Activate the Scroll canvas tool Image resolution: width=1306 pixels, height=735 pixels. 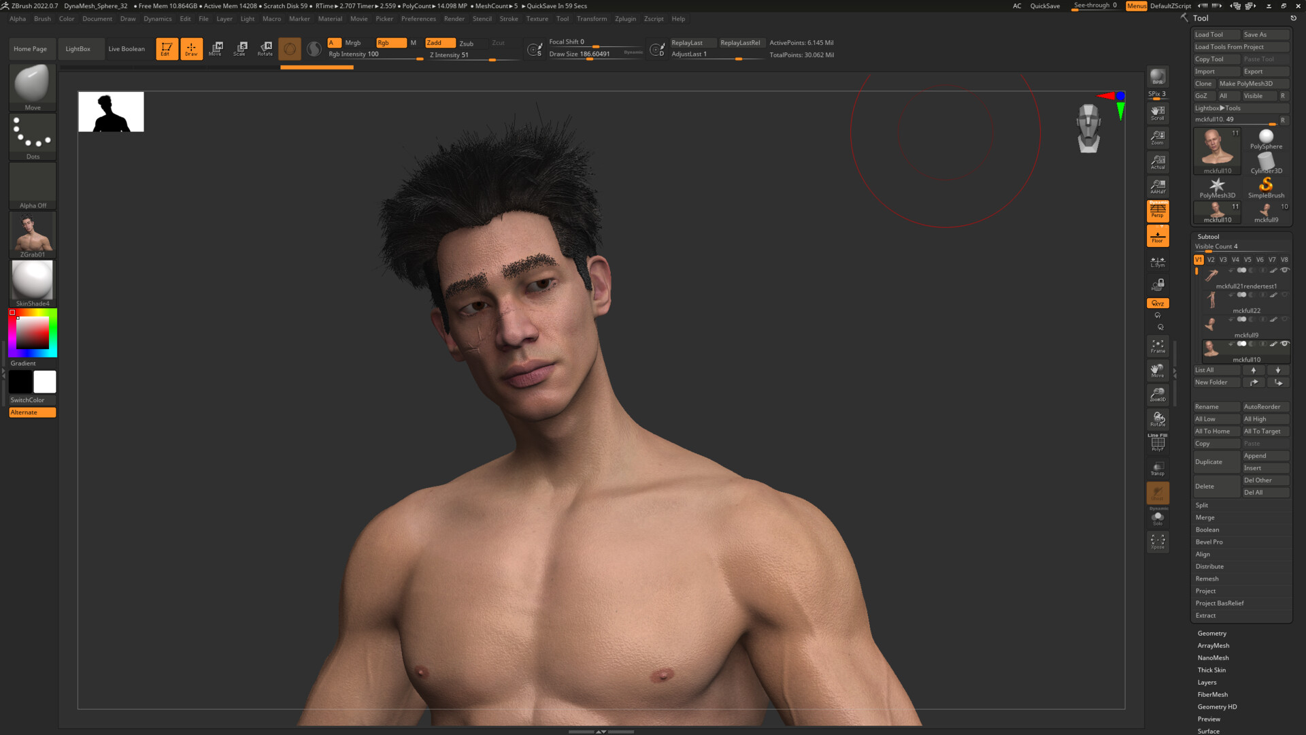point(1157,112)
